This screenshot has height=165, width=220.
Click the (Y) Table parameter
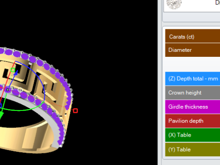tap(192, 149)
